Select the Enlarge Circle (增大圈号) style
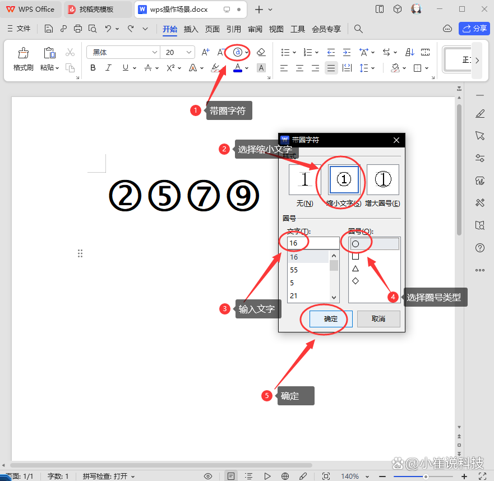 (x=383, y=179)
